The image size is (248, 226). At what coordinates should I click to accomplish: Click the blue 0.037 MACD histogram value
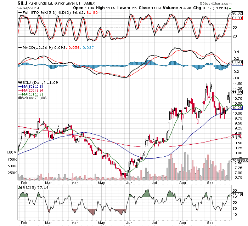pos(88,47)
